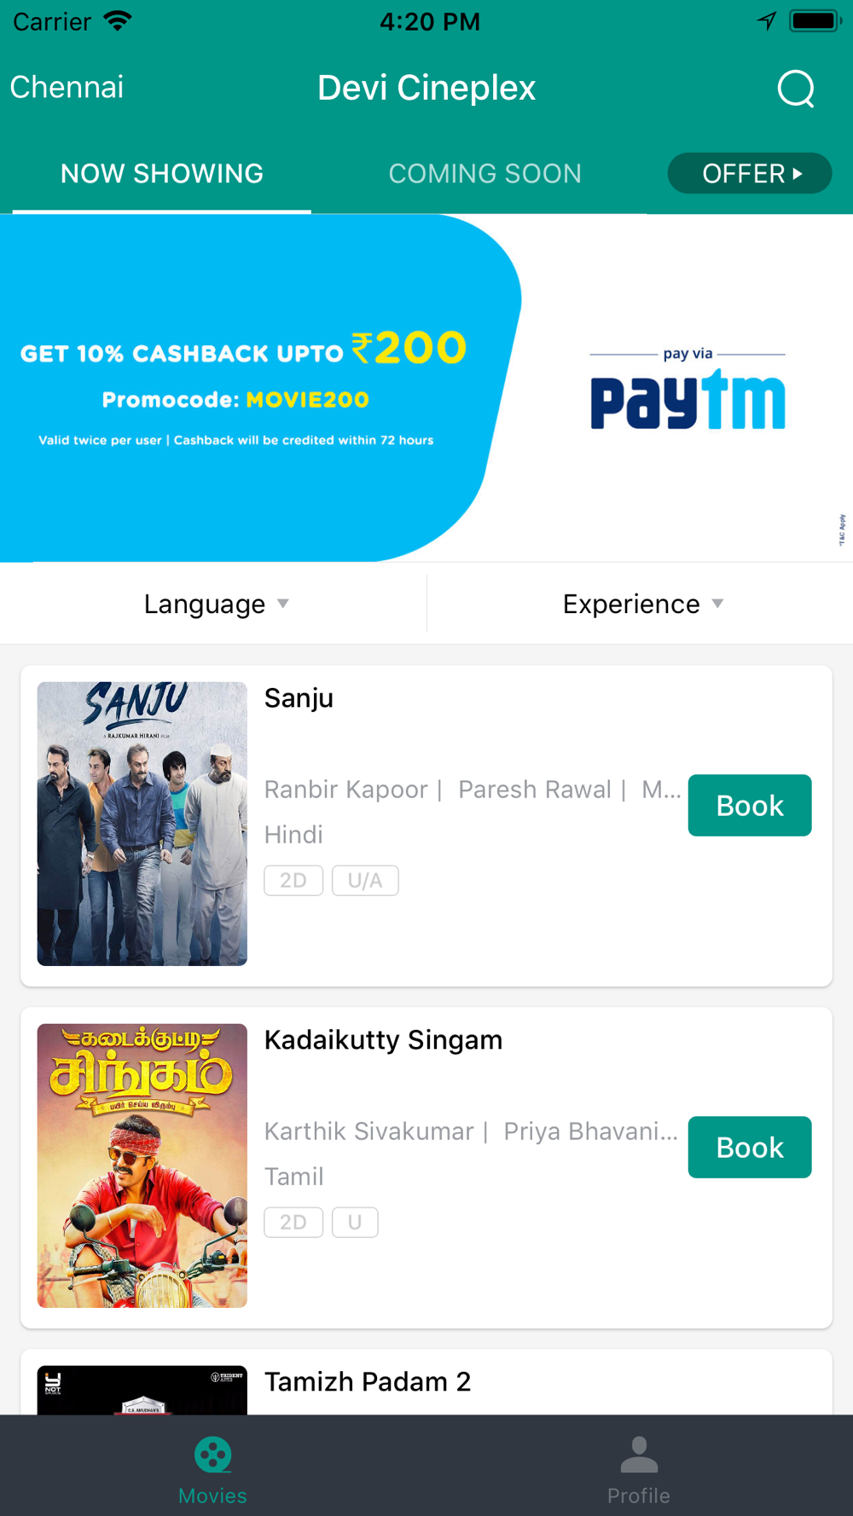Open the OFFER button
853x1516 pixels.
pyautogui.click(x=750, y=173)
